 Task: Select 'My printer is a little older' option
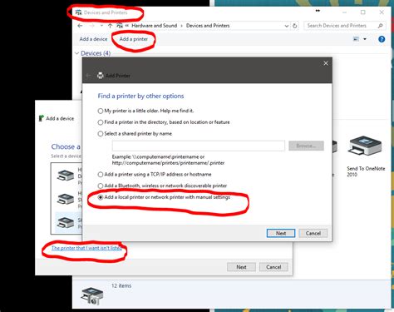coord(101,111)
